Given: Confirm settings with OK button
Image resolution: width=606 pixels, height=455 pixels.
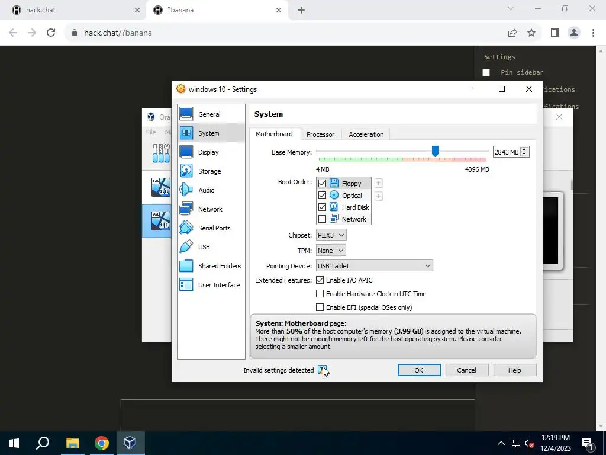Looking at the screenshot, I should pyautogui.click(x=419, y=370).
